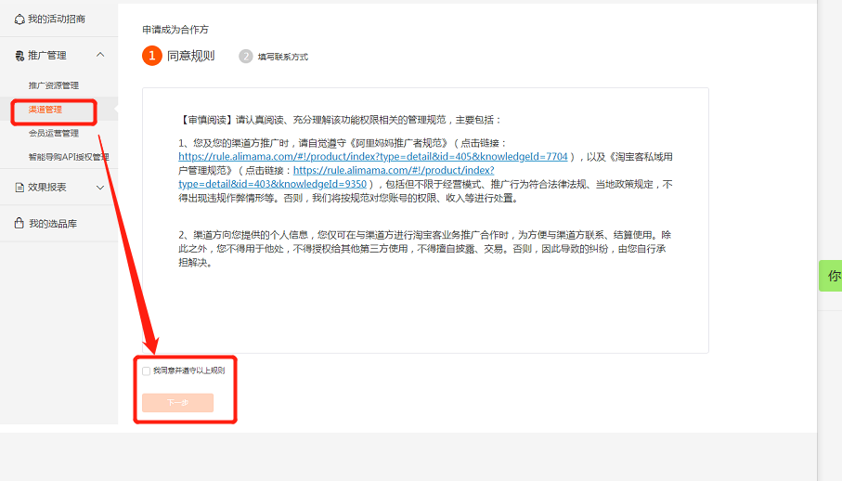Click the 效果报表 document icon
The image size is (842, 481).
point(19,187)
